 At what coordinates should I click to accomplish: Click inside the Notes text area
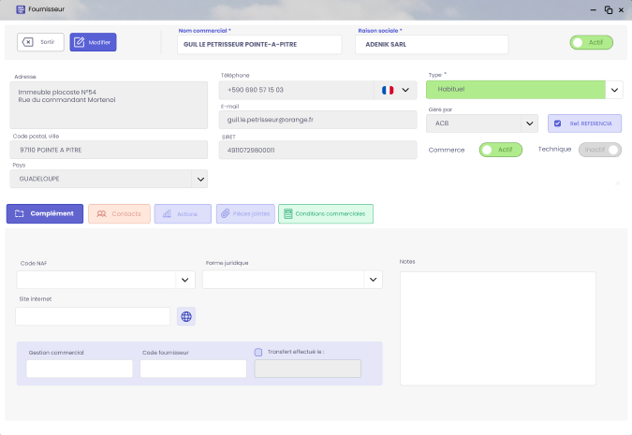tap(497, 327)
